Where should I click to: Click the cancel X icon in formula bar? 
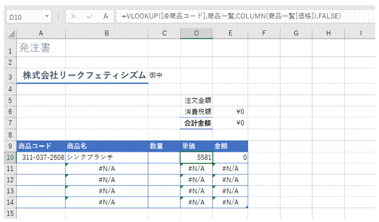click(73, 16)
